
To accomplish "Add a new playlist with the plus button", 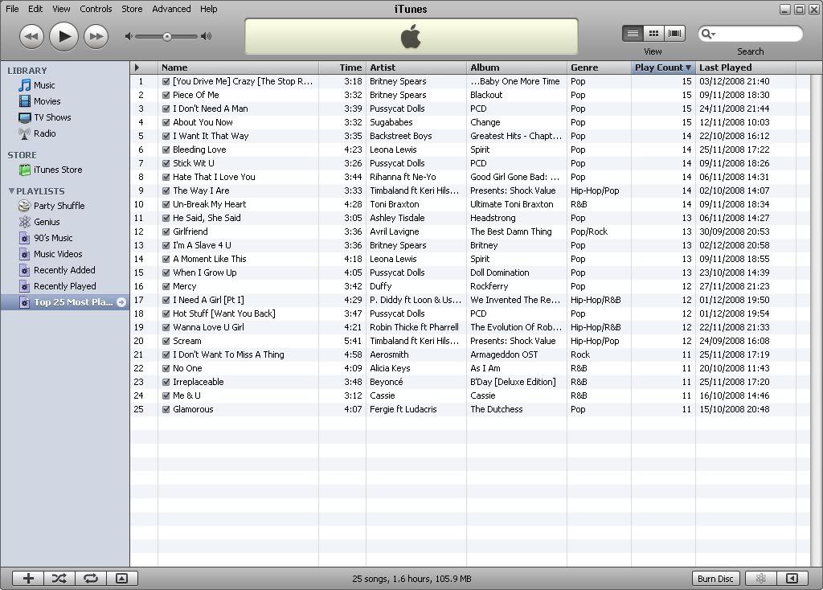I will [x=28, y=578].
